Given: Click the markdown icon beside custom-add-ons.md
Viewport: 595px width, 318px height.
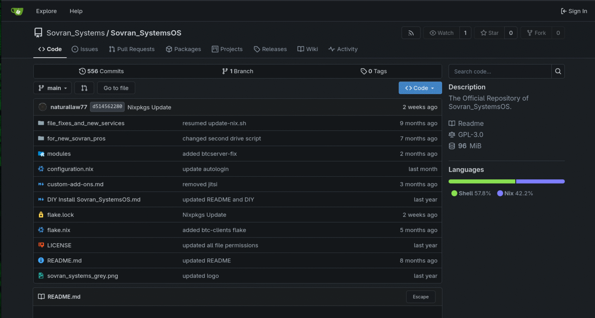Looking at the screenshot, I should click(x=41, y=184).
